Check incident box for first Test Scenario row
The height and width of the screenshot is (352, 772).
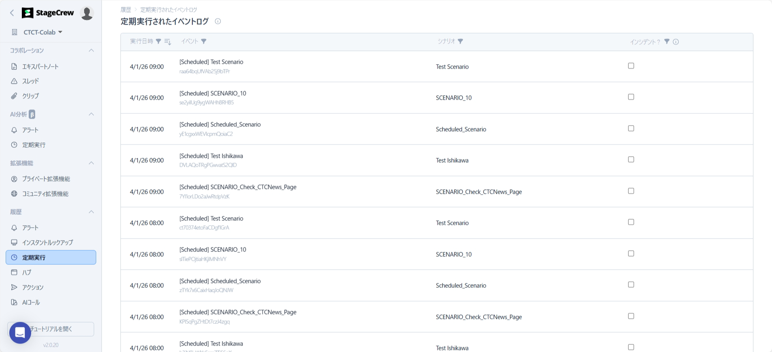point(631,66)
